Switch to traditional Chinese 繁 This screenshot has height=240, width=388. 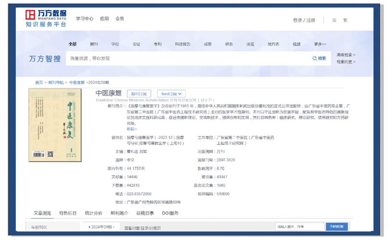coord(345,20)
